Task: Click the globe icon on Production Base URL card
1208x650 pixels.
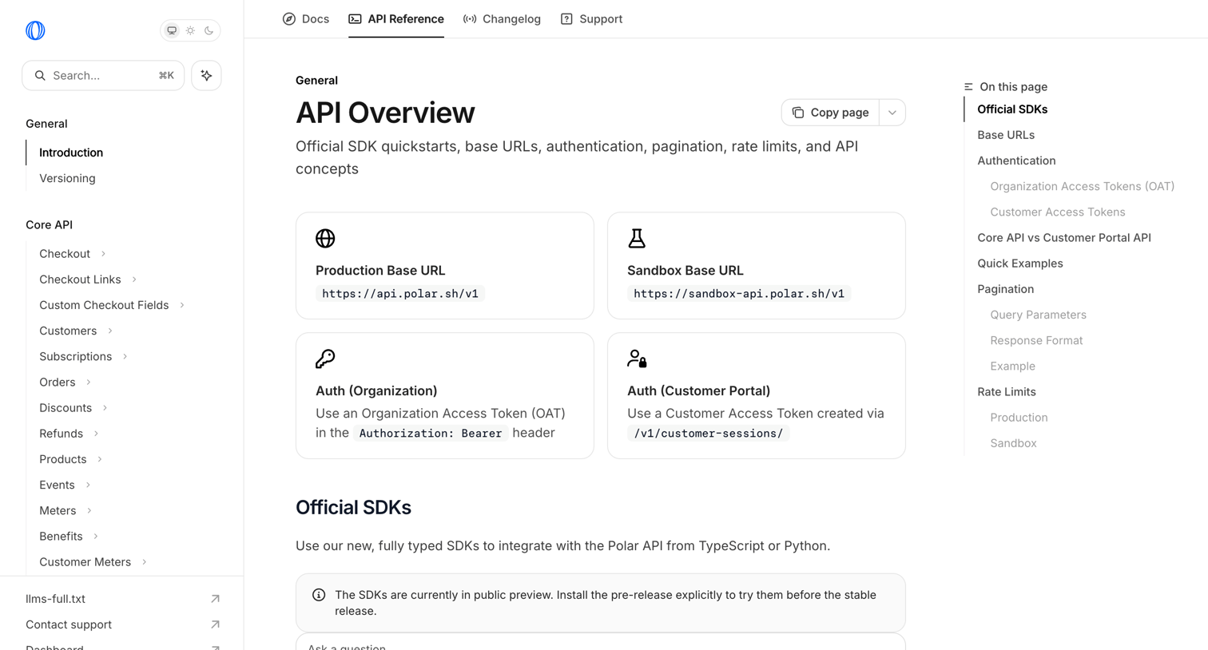Action: pos(325,238)
